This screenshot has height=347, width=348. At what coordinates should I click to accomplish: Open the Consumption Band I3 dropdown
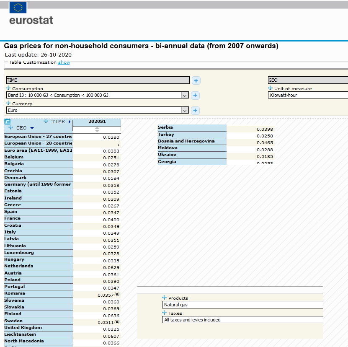(x=98, y=95)
